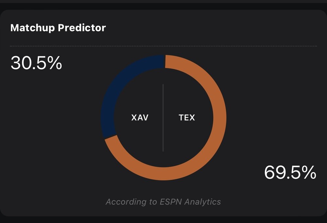
Task: Click the word Analytics in the caption
Action: pos(202,202)
